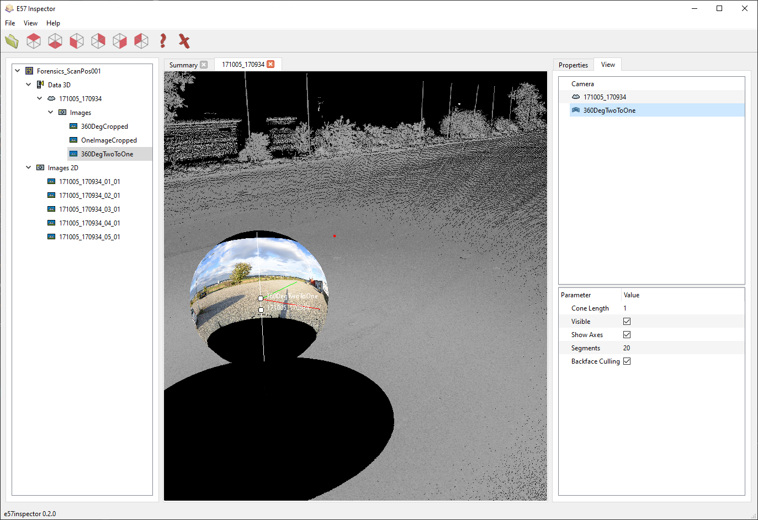The height and width of the screenshot is (520, 758).
Task: Click the red question mark help icon
Action: pyautogui.click(x=163, y=41)
